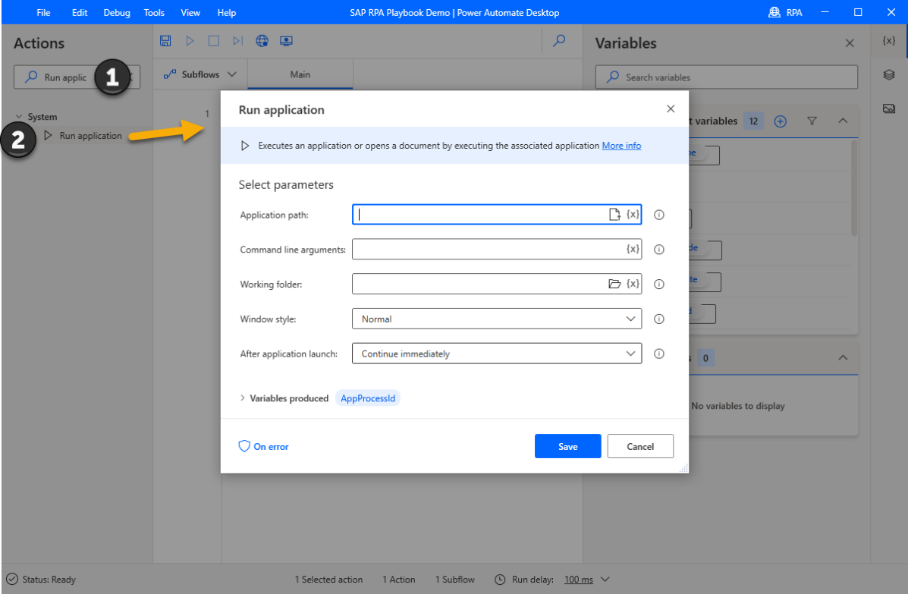
Task: Click the Save button
Action: click(567, 446)
